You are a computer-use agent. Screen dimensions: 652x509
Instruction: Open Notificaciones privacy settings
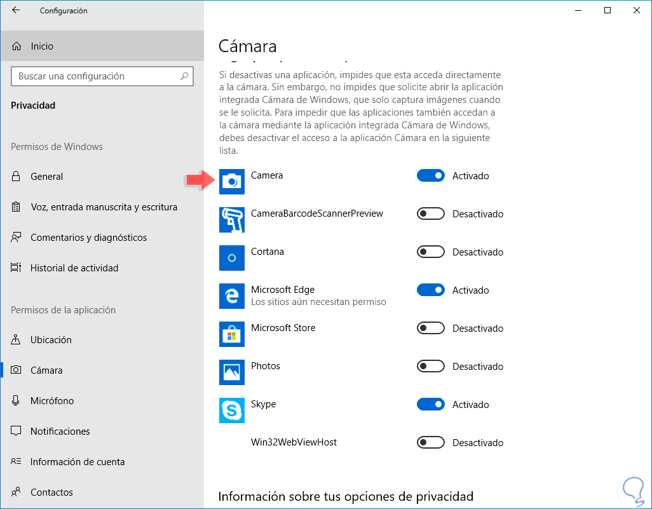tap(60, 431)
